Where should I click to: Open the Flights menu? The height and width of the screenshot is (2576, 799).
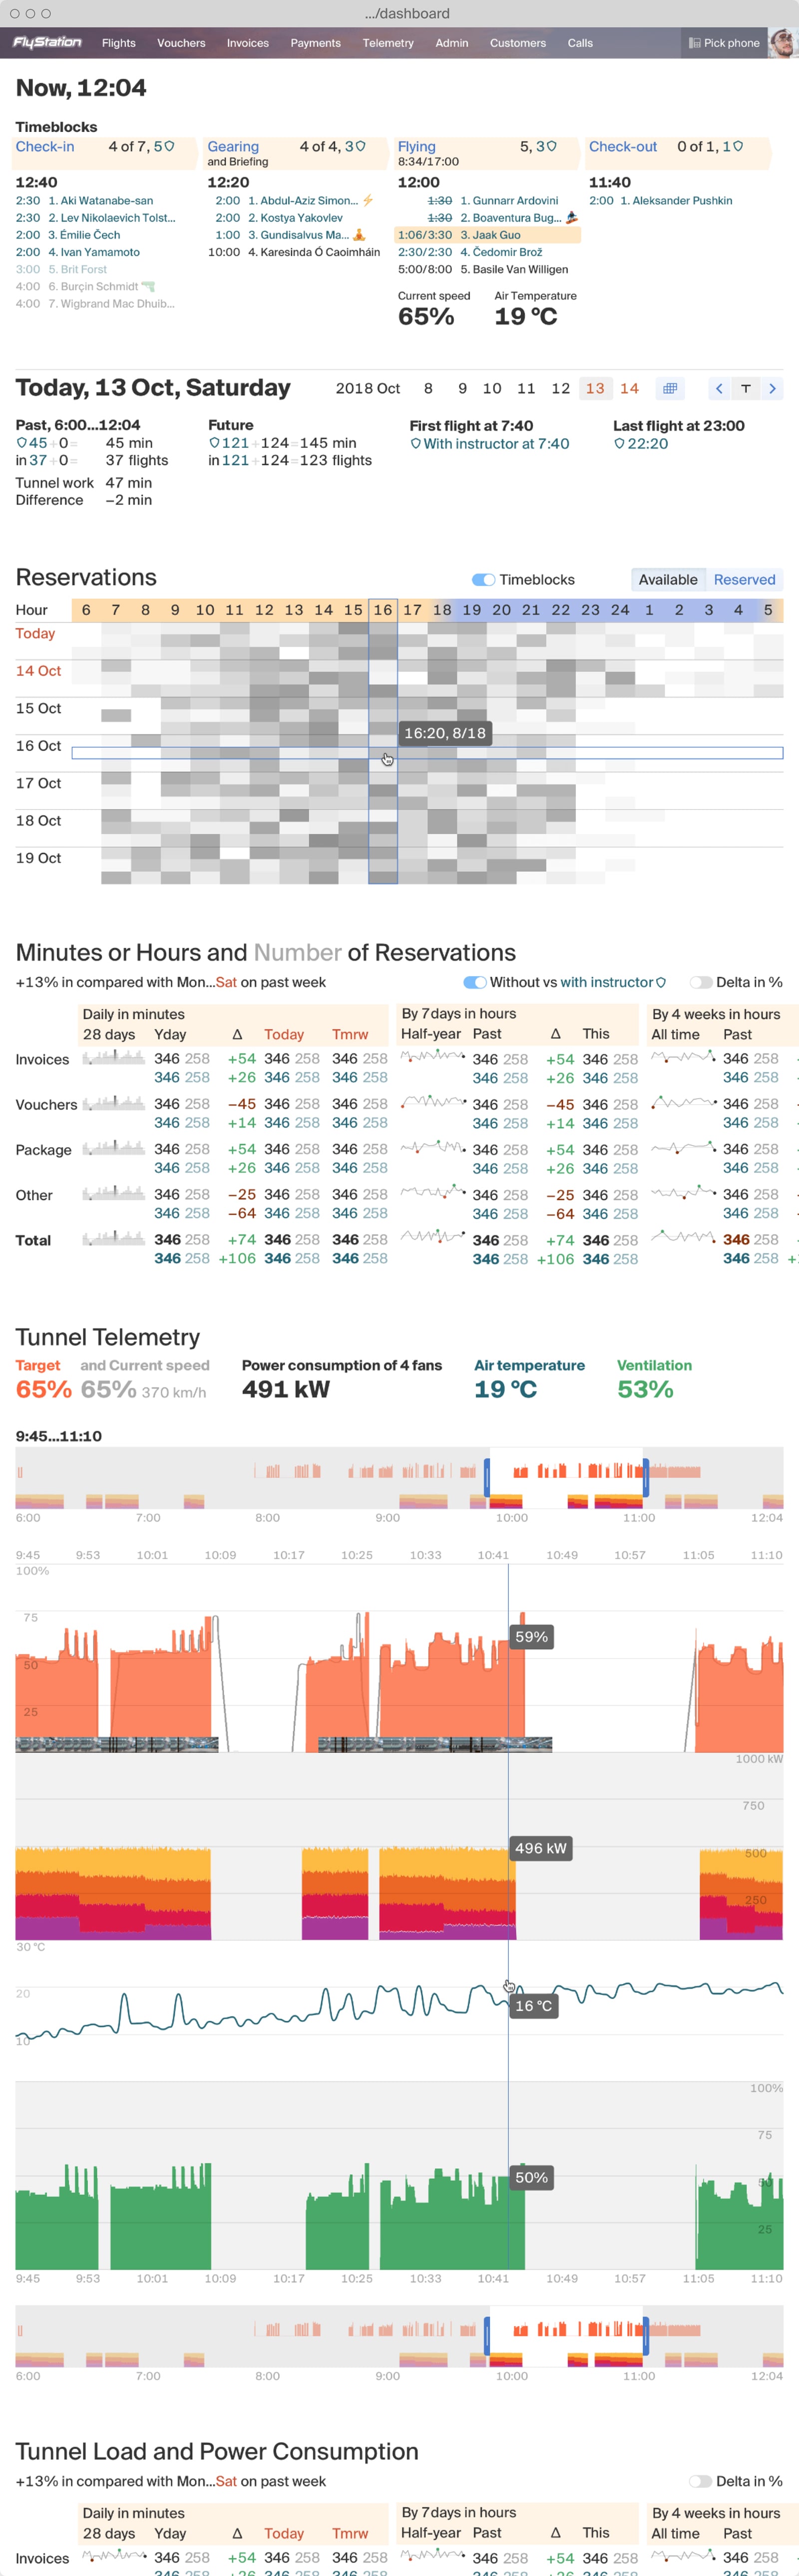[x=118, y=43]
